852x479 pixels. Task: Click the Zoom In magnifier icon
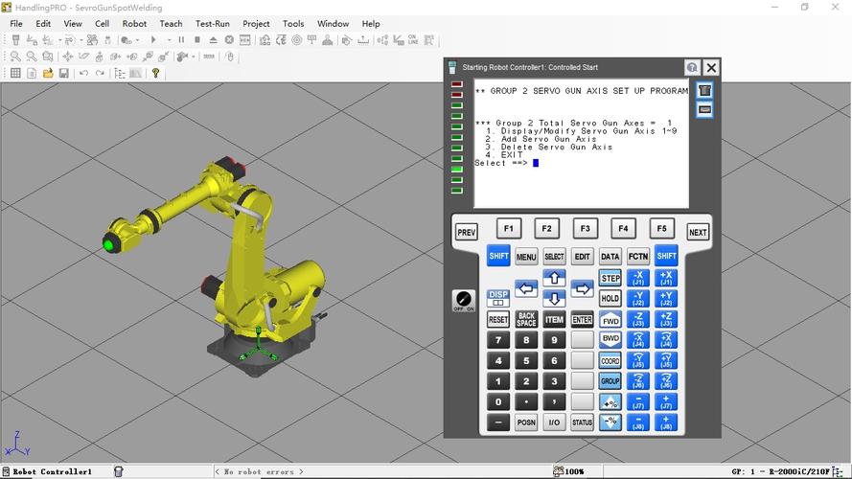(15, 57)
